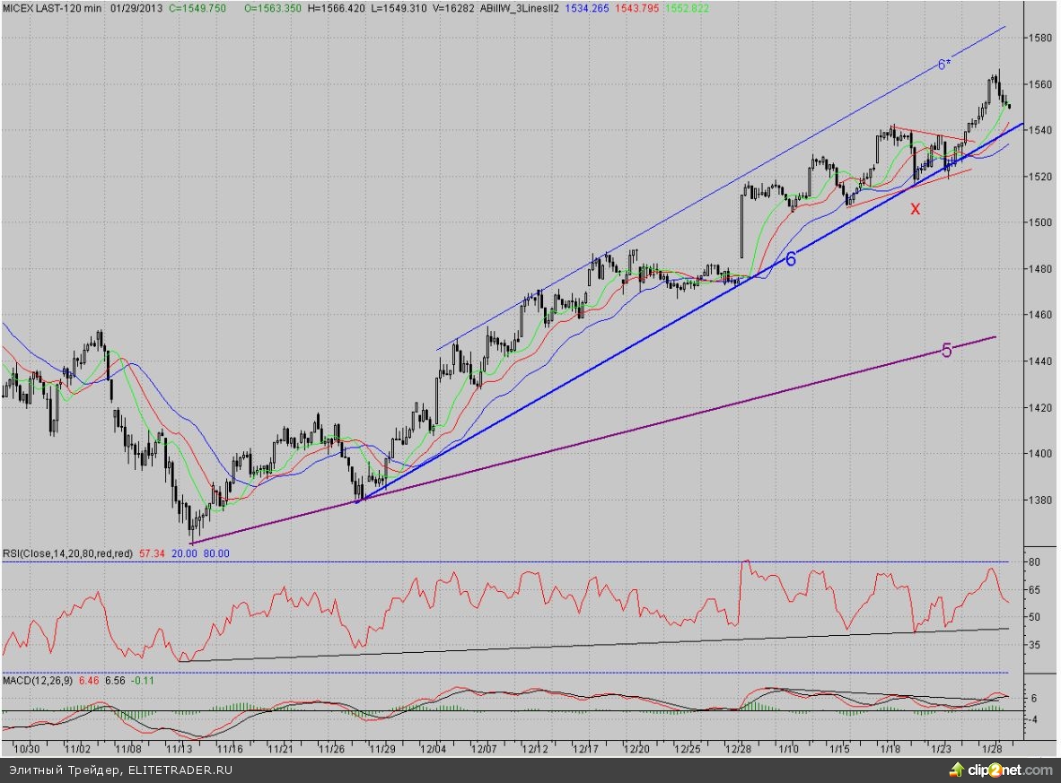Click the red x marker on chart

coord(916,209)
